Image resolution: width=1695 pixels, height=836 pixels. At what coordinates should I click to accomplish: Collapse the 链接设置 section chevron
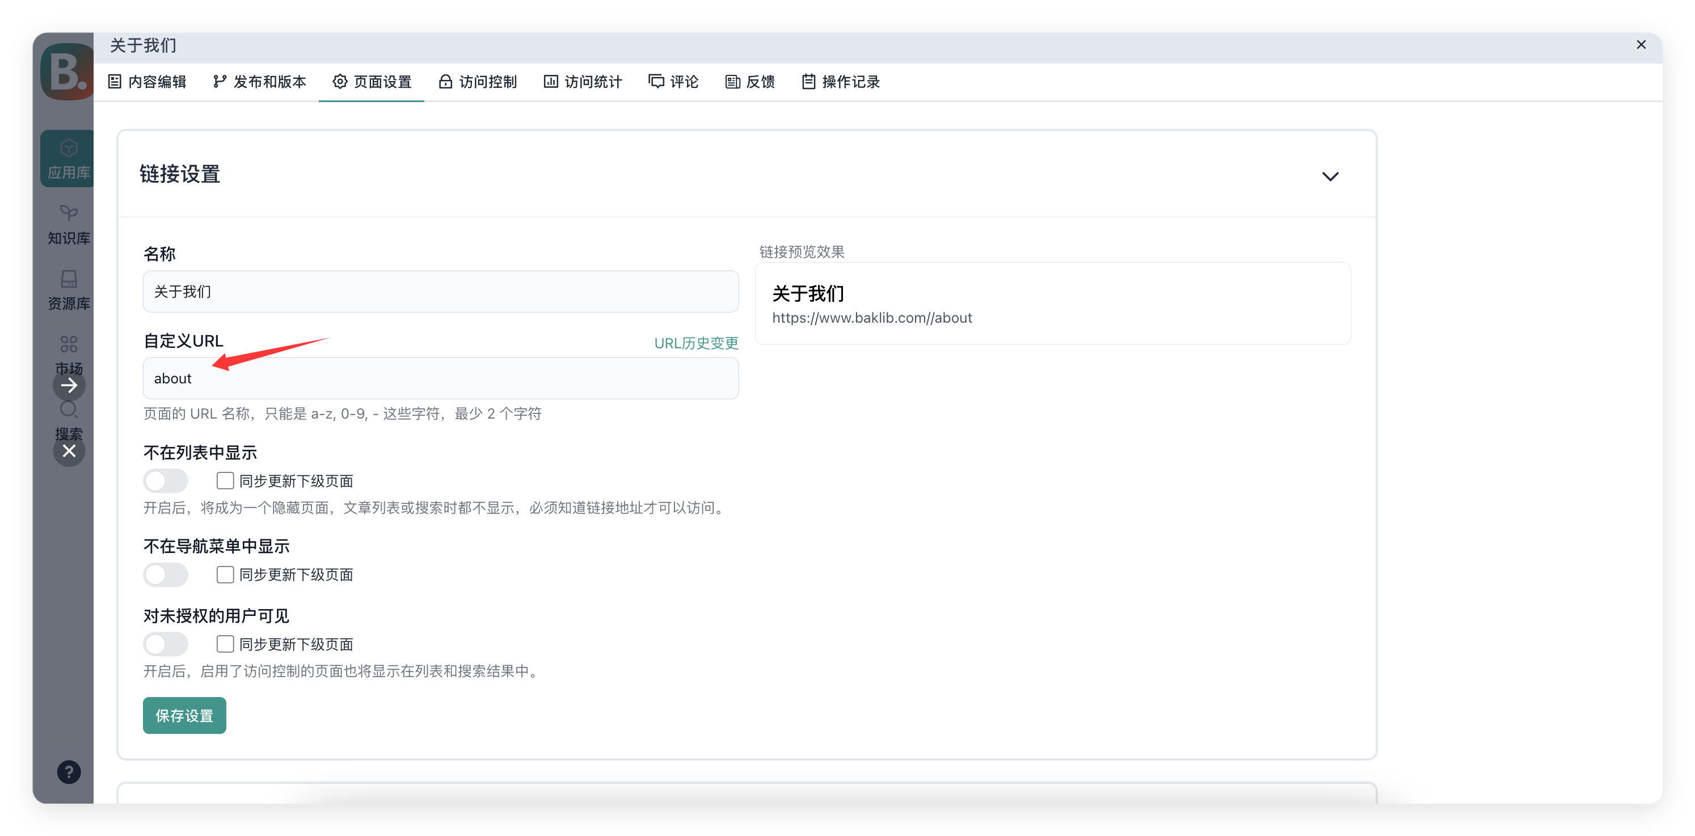[1330, 176]
